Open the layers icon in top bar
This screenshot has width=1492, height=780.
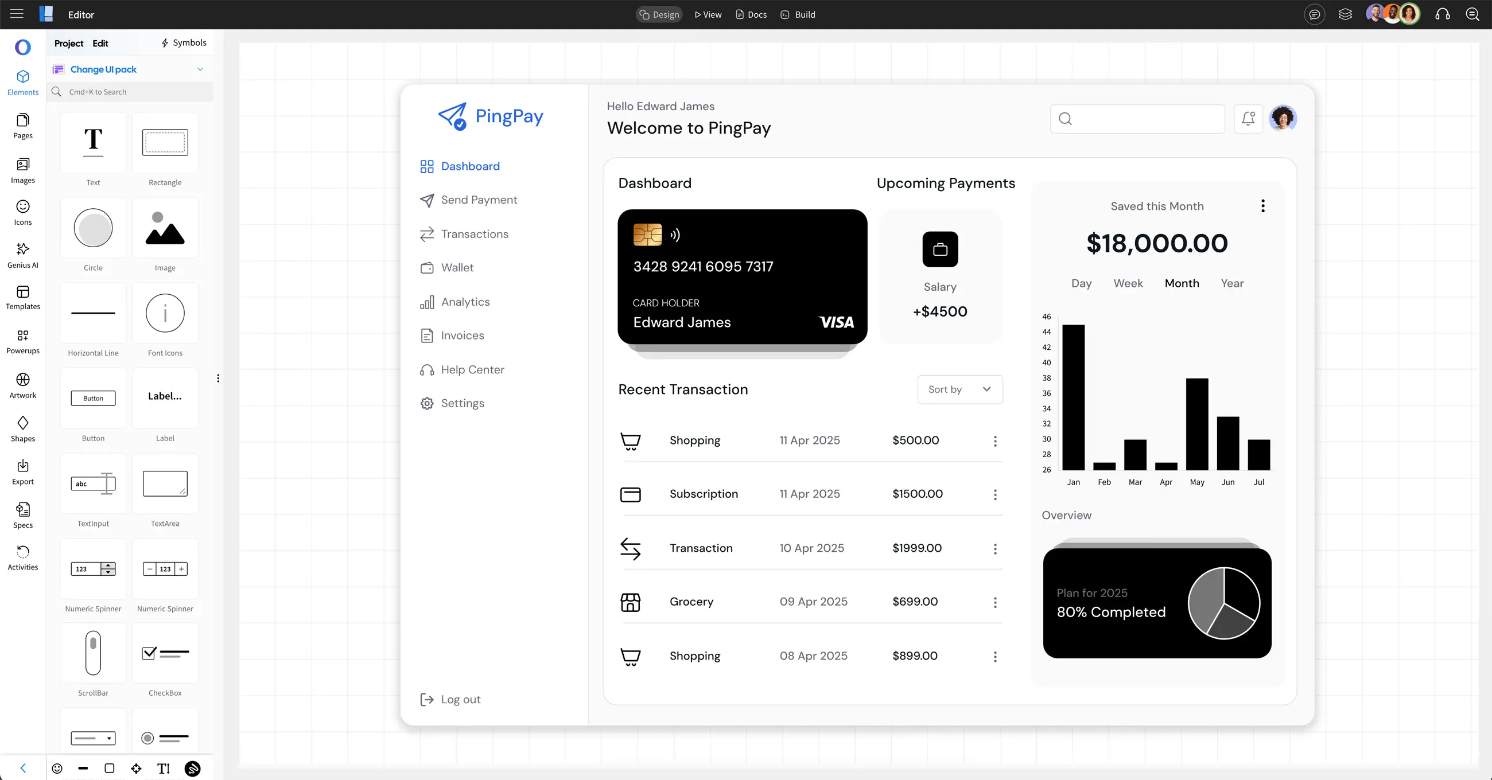1345,14
